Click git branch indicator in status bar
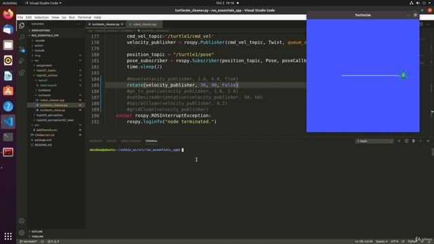The height and width of the screenshot is (244, 434). click(28, 241)
